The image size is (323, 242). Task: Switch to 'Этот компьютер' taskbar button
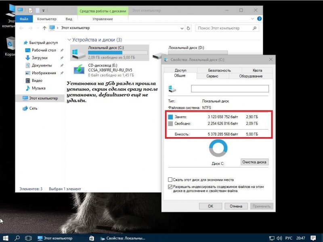(x=55, y=238)
